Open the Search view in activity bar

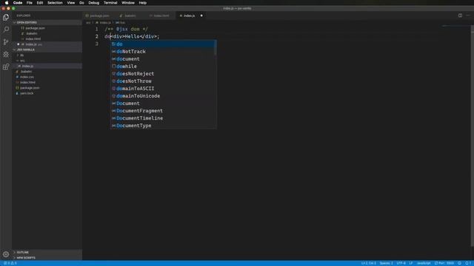6,30
